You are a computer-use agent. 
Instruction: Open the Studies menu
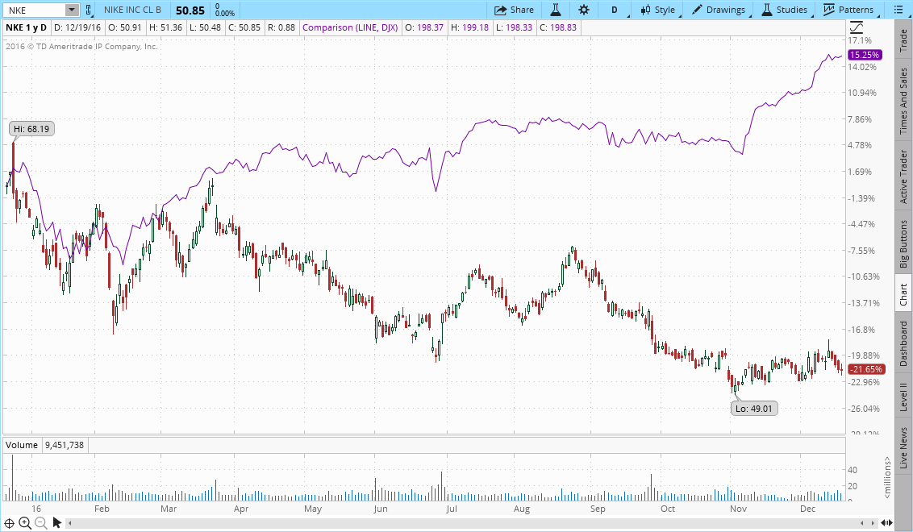point(785,10)
